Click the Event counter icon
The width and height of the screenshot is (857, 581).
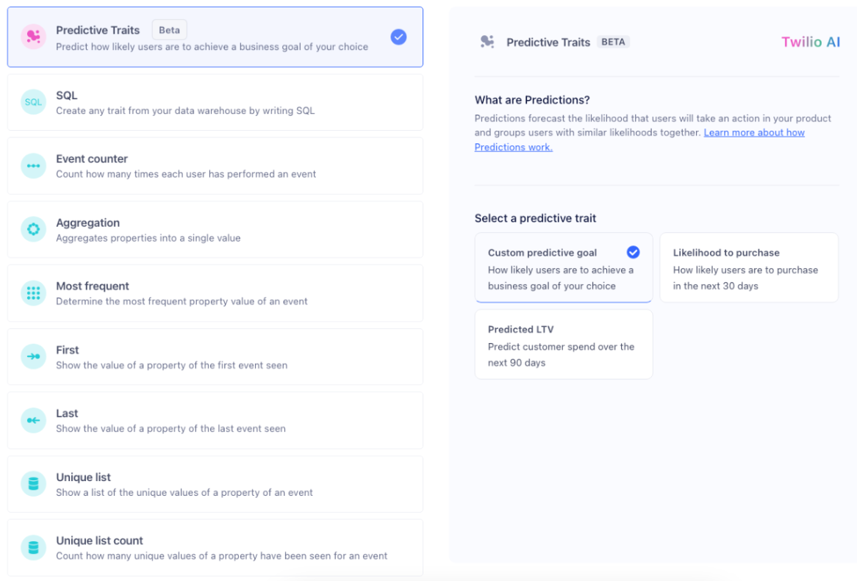33,166
